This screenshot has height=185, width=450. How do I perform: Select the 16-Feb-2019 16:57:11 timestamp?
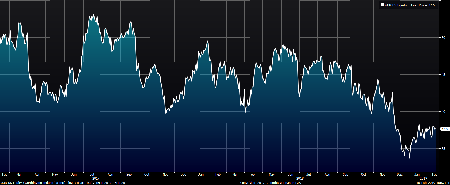[433, 183]
